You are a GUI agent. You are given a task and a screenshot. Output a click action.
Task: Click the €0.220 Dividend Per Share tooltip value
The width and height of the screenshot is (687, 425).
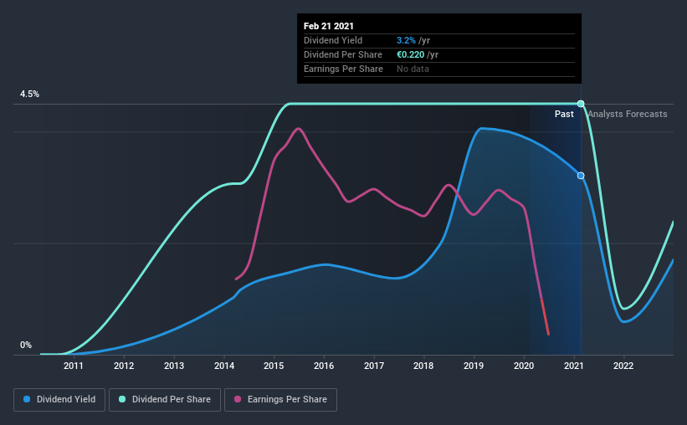411,54
